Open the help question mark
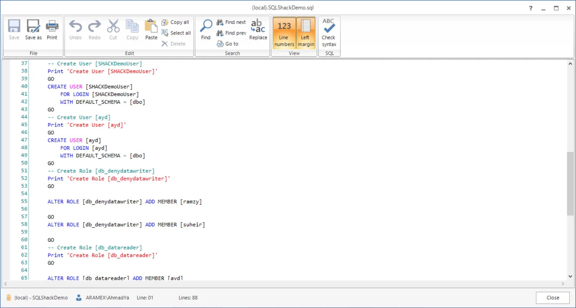Screen dimensions: 576x308 [531, 8]
